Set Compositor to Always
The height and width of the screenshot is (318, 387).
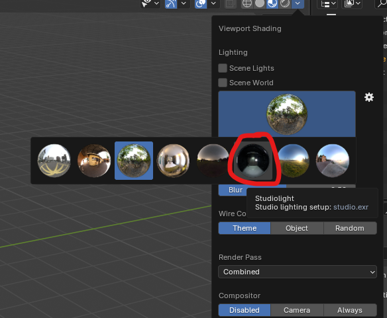(350, 310)
